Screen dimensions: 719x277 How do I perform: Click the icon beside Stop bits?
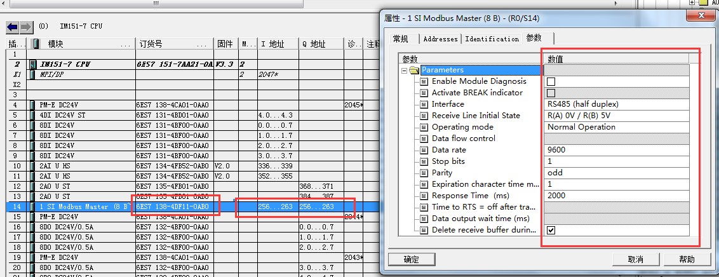coord(424,161)
